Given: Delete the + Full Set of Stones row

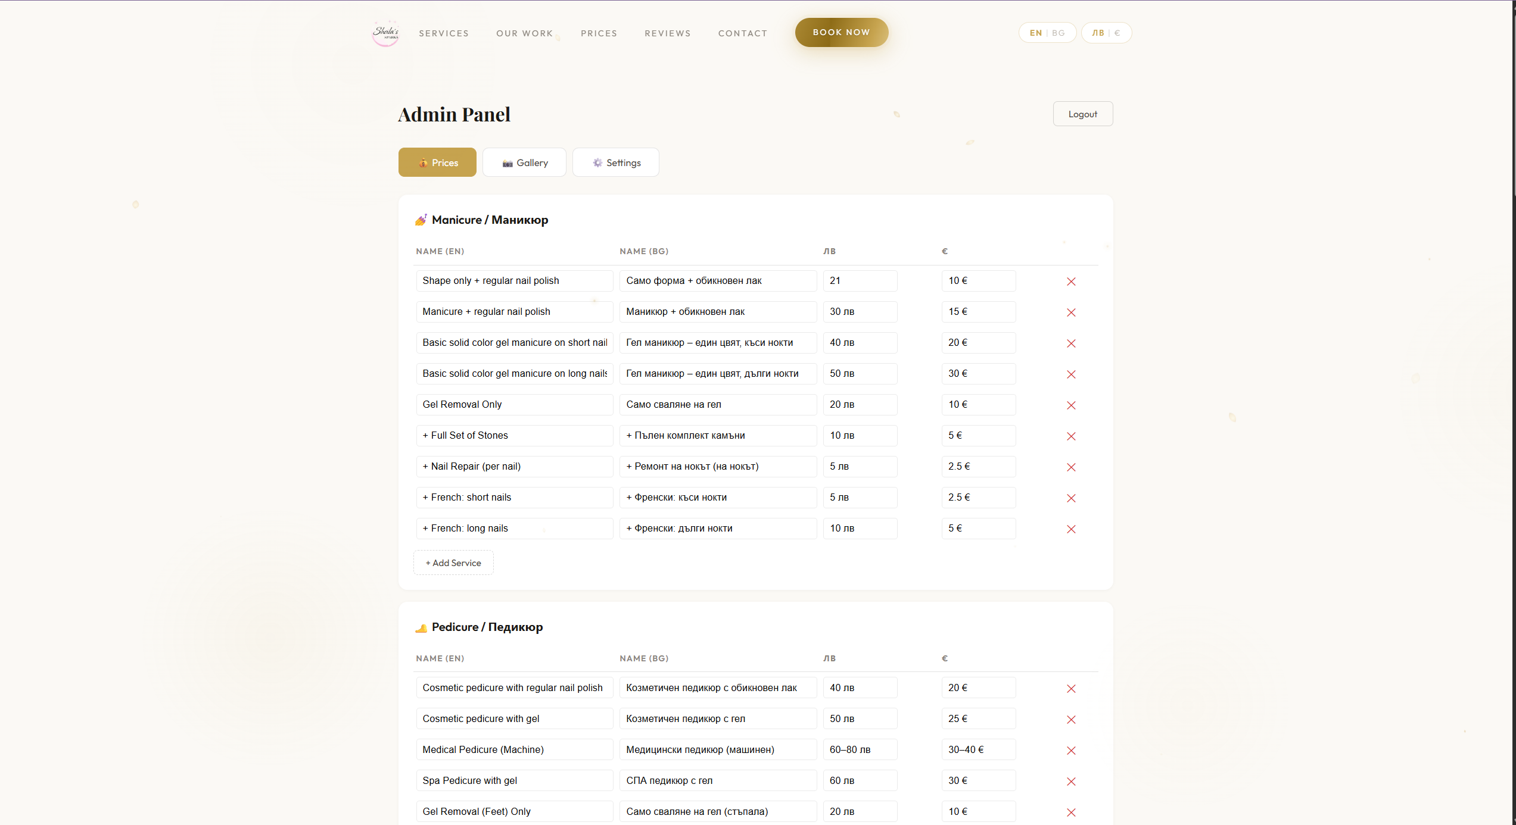Looking at the screenshot, I should [x=1071, y=436].
